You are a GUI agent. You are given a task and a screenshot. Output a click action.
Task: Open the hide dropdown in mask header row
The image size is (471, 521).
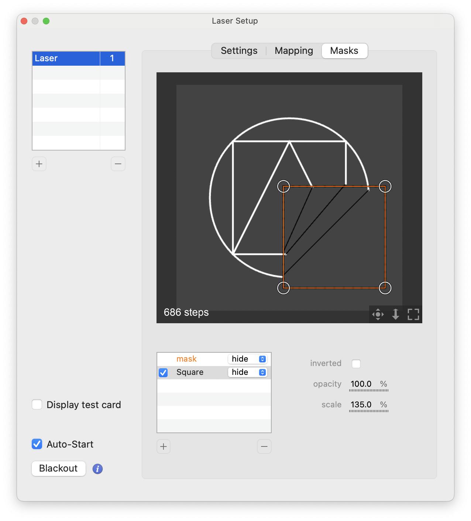(247, 359)
